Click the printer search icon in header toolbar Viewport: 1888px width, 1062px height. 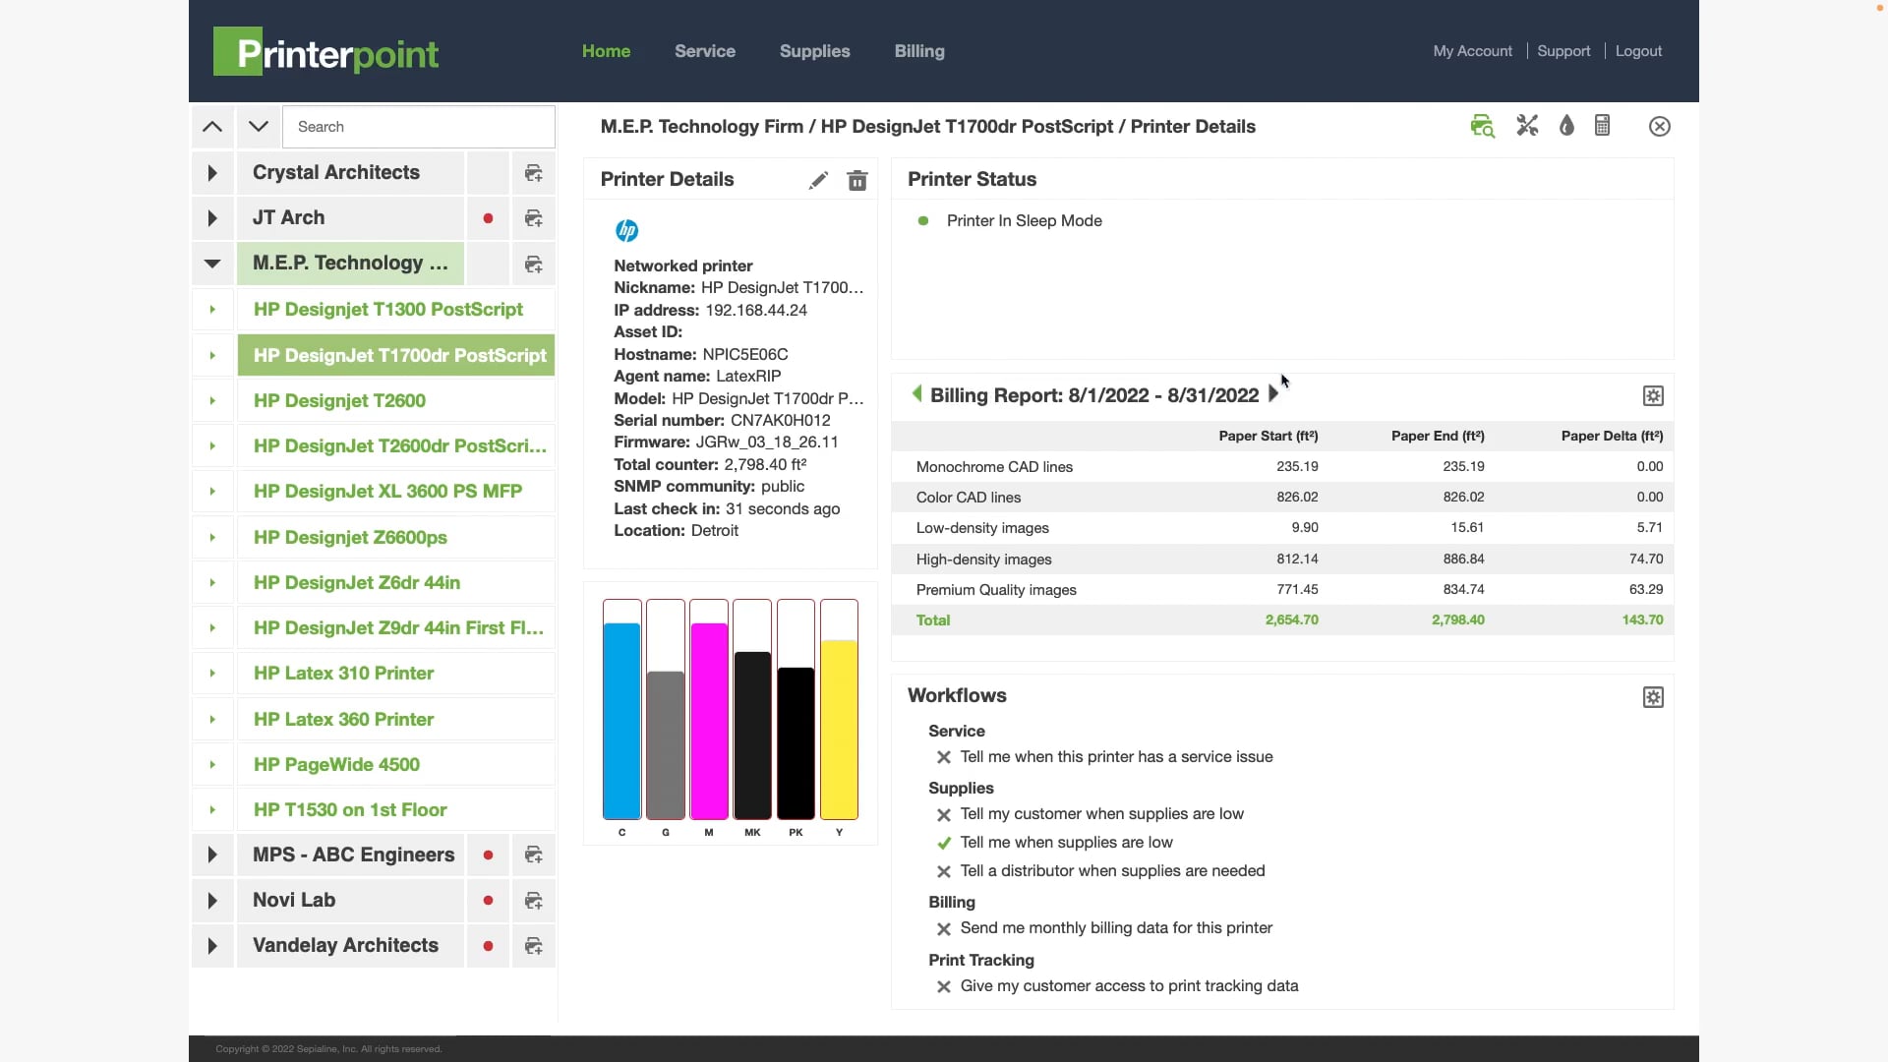tap(1482, 126)
